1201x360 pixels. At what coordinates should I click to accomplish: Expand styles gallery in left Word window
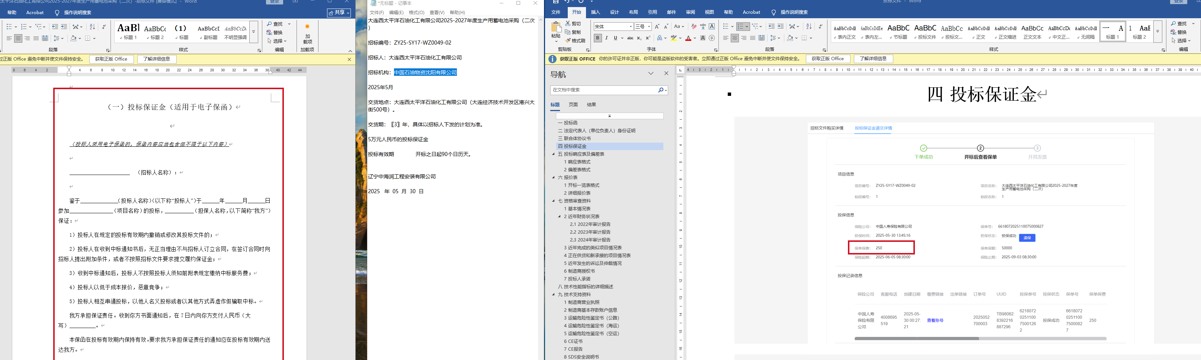pyautogui.click(x=254, y=32)
